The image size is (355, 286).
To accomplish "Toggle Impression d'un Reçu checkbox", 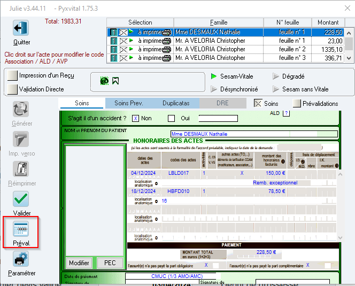I will tap(12, 75).
